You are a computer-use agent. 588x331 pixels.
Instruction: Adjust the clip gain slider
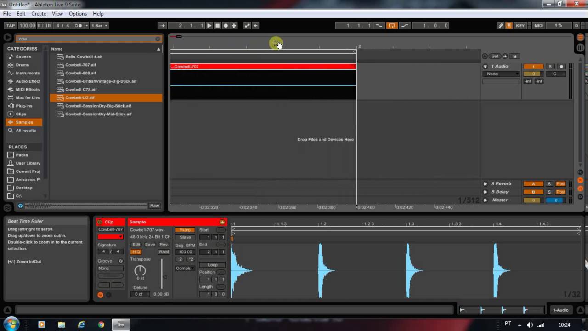(x=162, y=274)
